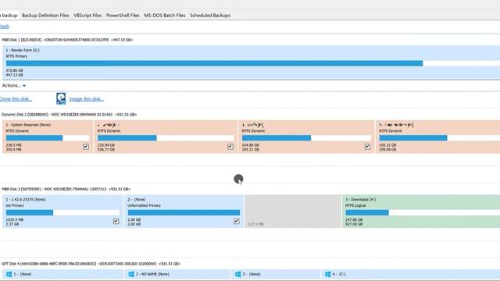Click the '199.09 GB' partition size text
Viewport: 500px width, 281px height.
click(x=387, y=149)
